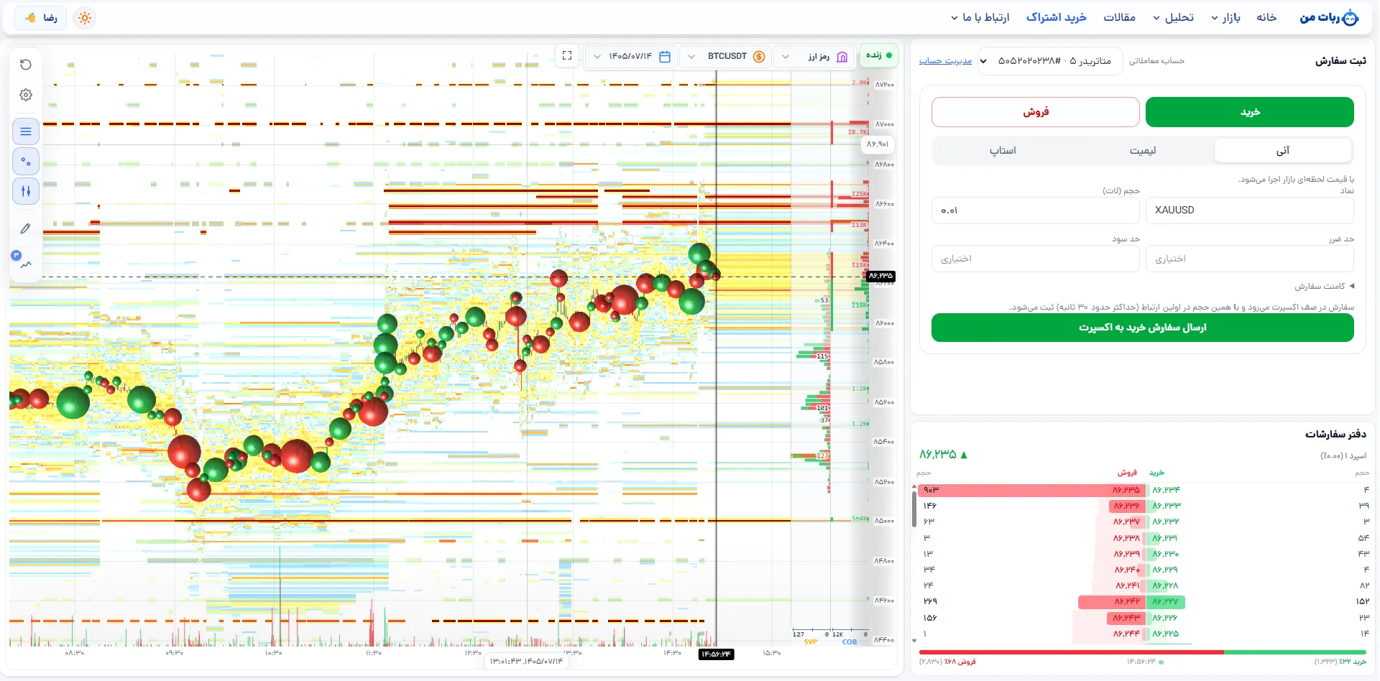The width and height of the screenshot is (1380, 681).
Task: Open trading account selector متاتریدر ۵
Action: click(x=1050, y=61)
